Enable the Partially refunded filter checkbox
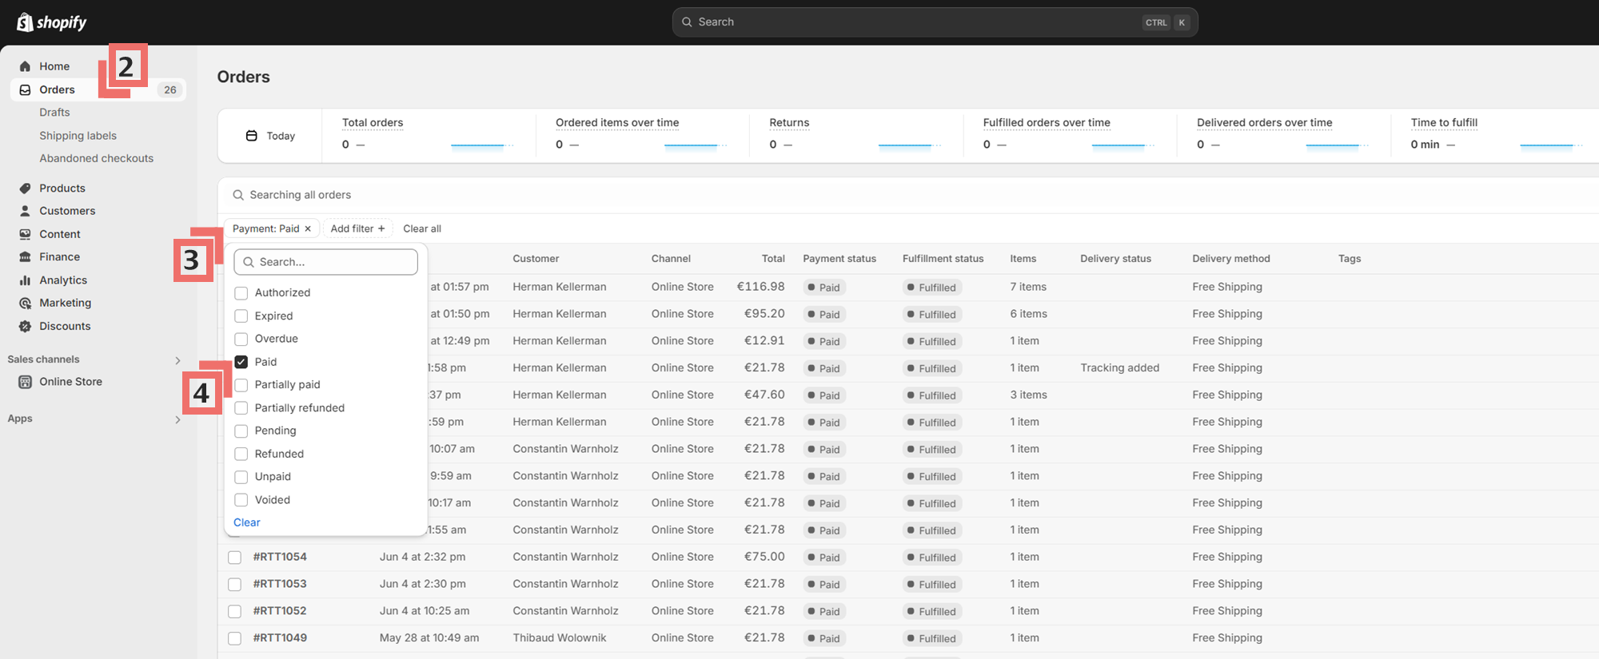Image resolution: width=1599 pixels, height=659 pixels. (241, 408)
